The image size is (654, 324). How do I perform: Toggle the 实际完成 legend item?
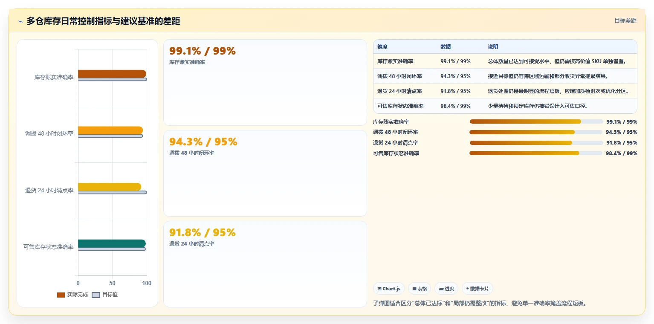[x=72, y=295]
